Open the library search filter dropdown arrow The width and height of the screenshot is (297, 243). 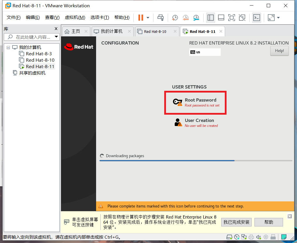click(x=56, y=37)
